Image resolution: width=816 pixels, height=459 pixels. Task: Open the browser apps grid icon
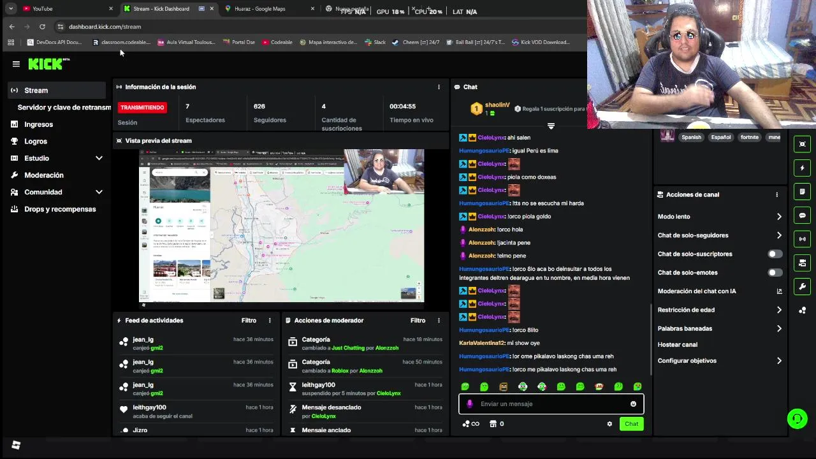point(11,42)
